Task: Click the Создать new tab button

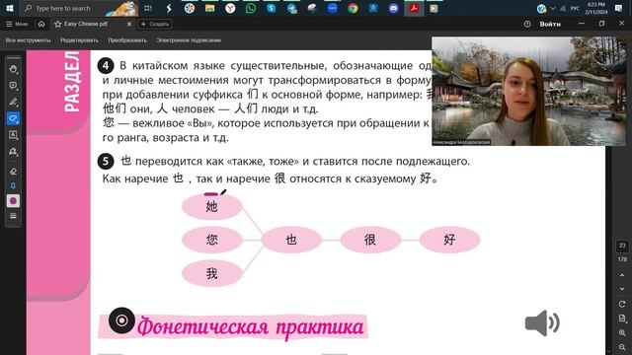Action: 155,24
